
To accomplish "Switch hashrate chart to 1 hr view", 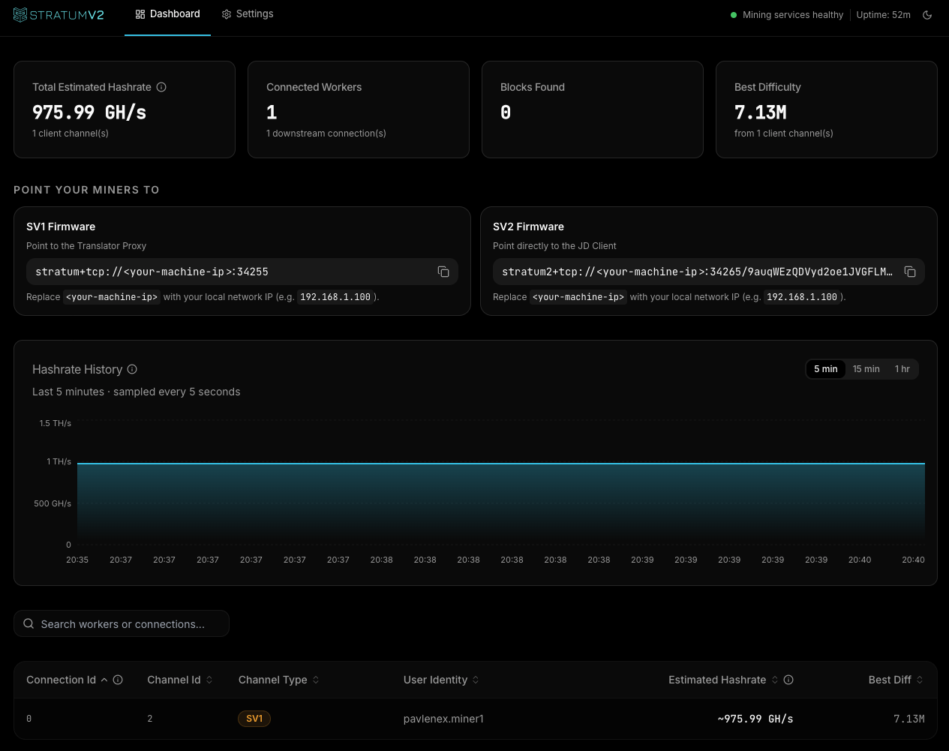I will pos(902,368).
